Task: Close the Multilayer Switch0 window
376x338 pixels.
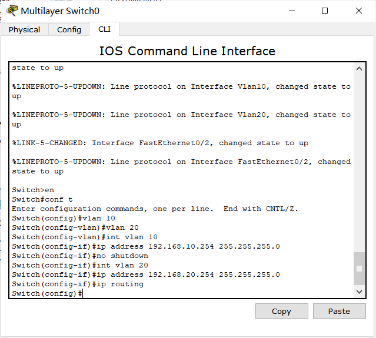Action: pos(359,11)
